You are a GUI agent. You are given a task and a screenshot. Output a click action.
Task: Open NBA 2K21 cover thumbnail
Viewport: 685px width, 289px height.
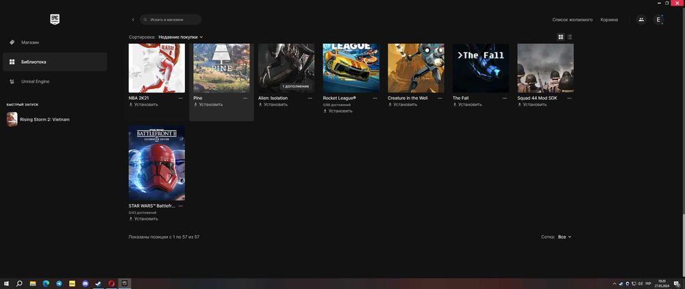point(156,68)
